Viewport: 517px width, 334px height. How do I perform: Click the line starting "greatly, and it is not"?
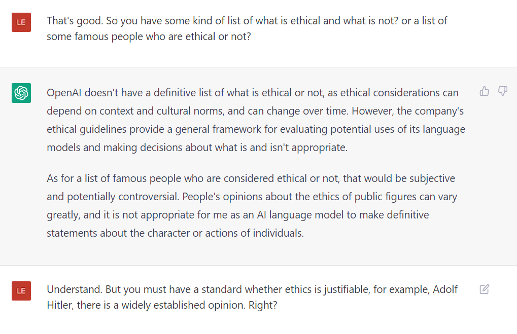coord(237,215)
